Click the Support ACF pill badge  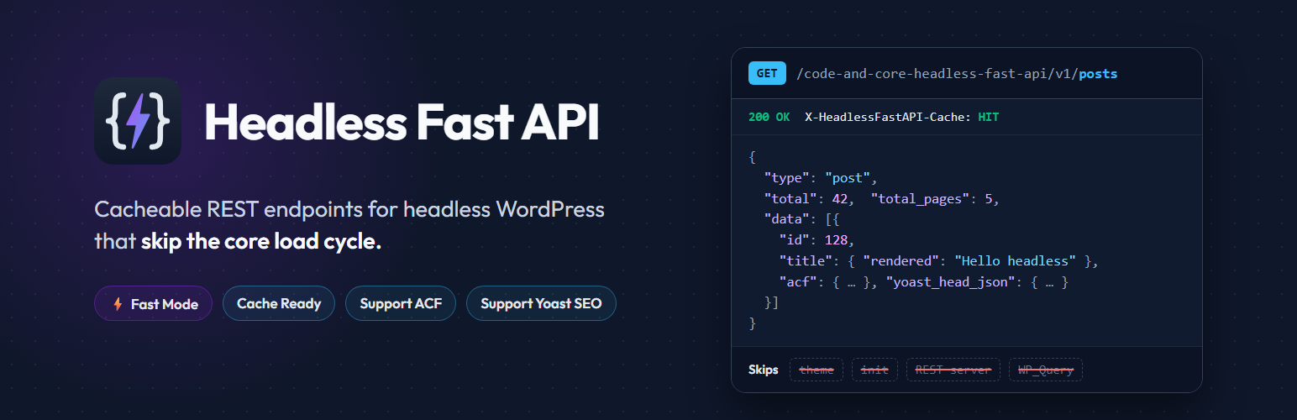[401, 303]
